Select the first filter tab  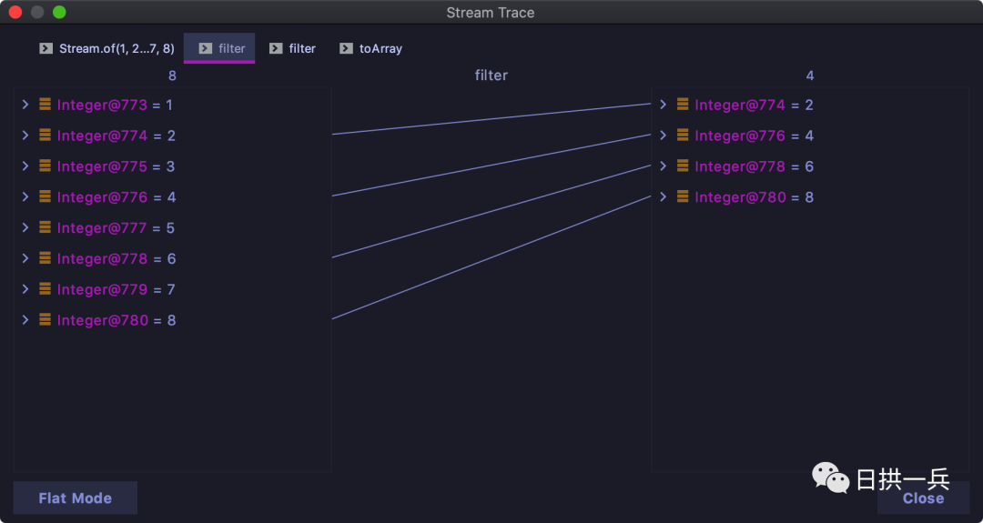coord(219,48)
